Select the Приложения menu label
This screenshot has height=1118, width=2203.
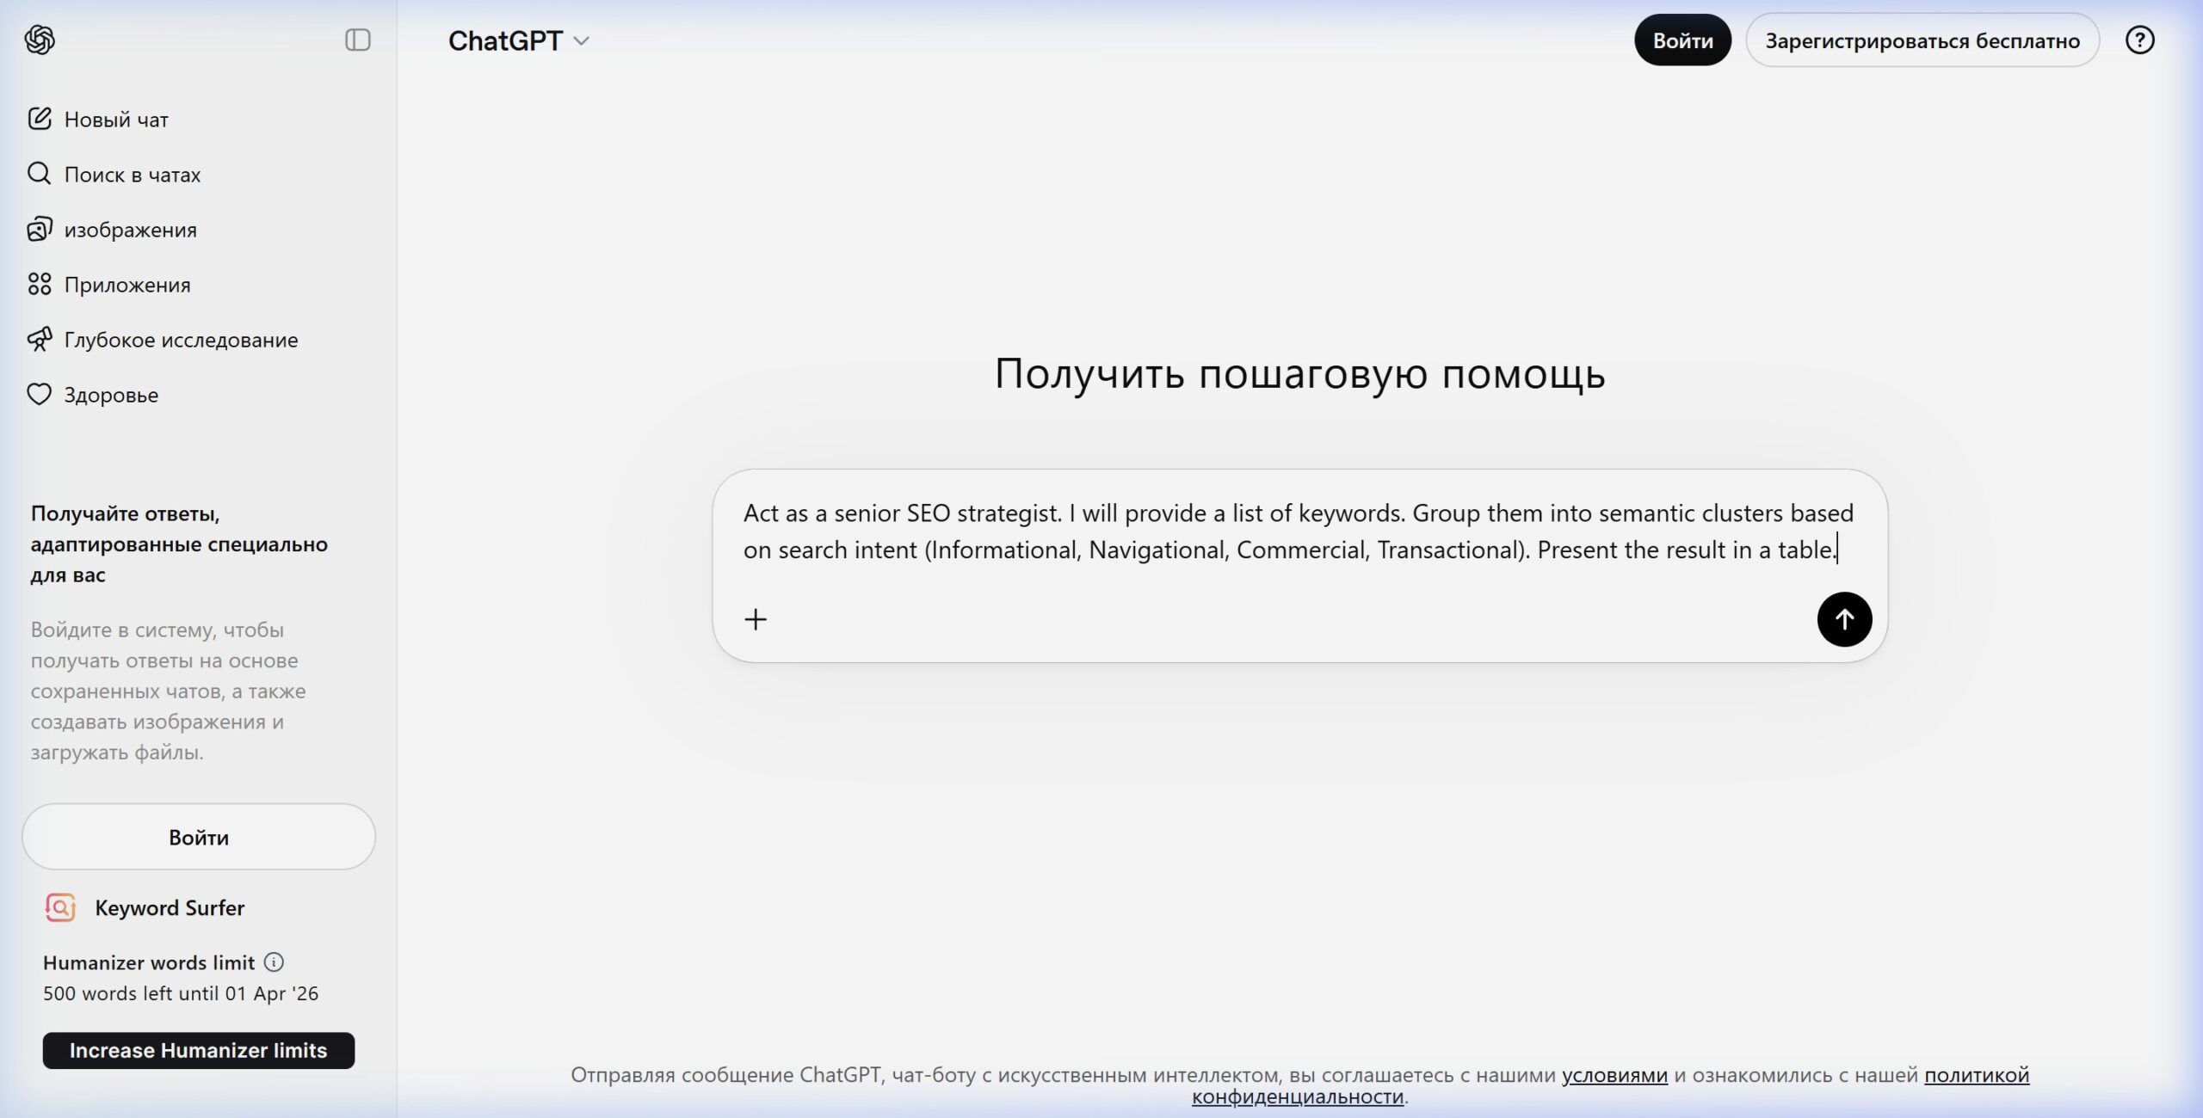[127, 285]
